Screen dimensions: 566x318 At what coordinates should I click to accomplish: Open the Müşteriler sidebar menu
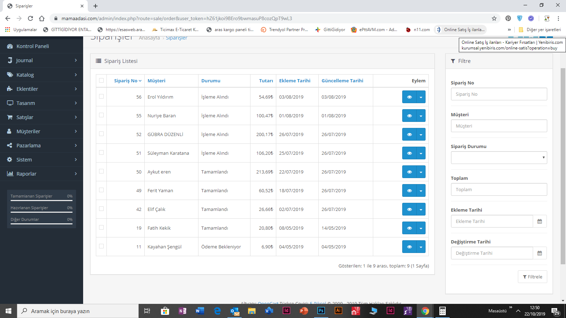pos(41,131)
